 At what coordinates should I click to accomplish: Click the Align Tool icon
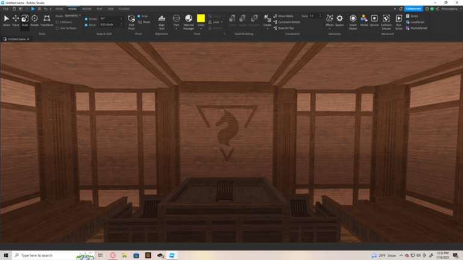click(162, 21)
